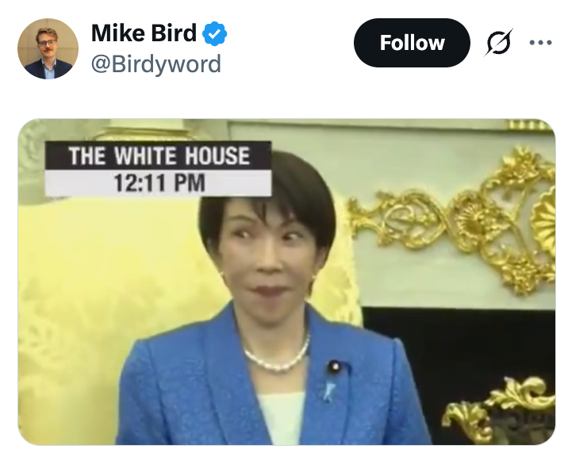Click the Mike Bird display name
Screen dimensions: 568x449
[144, 33]
